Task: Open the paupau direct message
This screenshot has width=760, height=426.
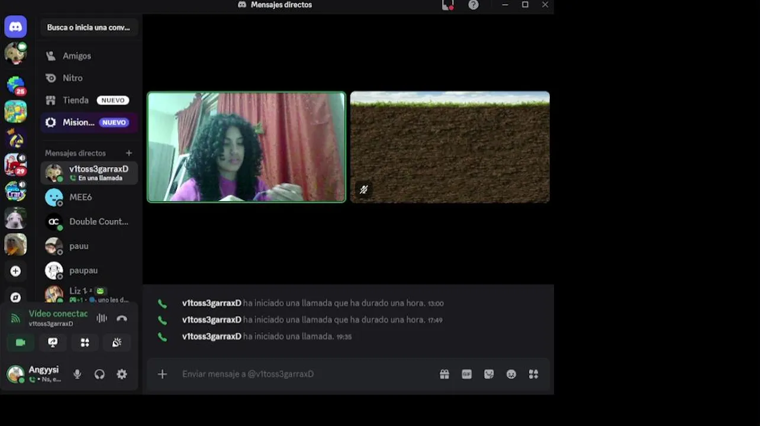Action: 89,270
